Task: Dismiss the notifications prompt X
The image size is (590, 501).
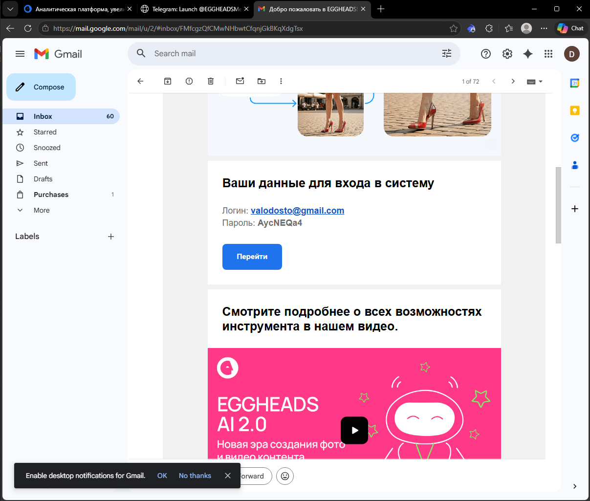Action: 228,476
